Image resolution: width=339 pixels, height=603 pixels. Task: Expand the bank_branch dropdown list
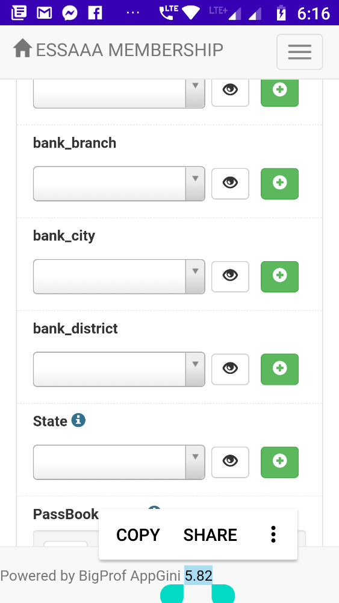point(119,183)
